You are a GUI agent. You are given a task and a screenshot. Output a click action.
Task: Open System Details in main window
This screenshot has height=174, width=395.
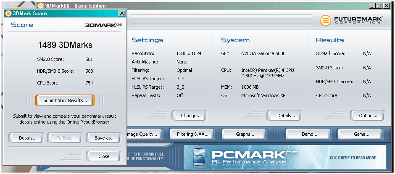(284, 116)
